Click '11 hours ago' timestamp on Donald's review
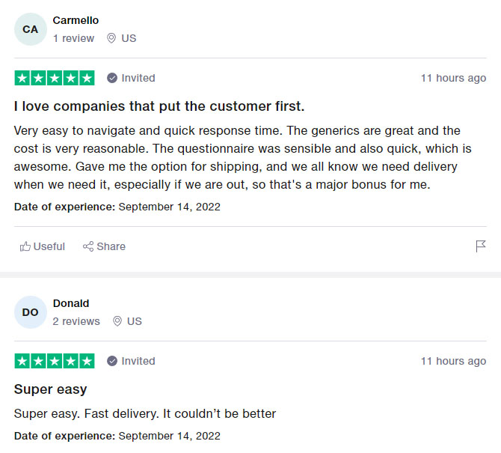The width and height of the screenshot is (501, 453). click(453, 361)
